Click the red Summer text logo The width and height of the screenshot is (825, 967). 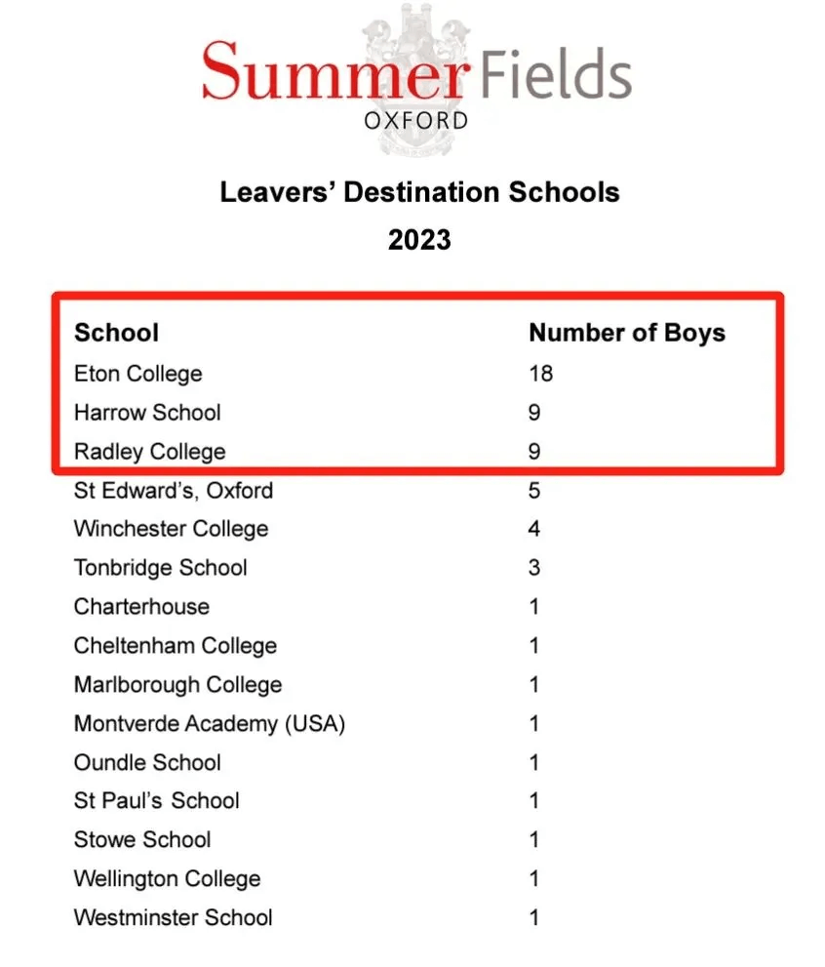[x=336, y=69]
